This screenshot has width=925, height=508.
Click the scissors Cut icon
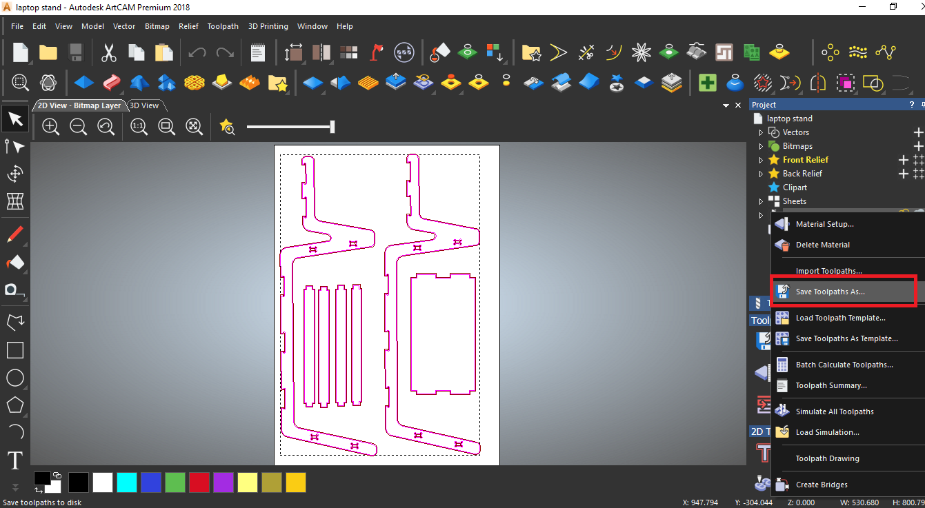pos(108,52)
